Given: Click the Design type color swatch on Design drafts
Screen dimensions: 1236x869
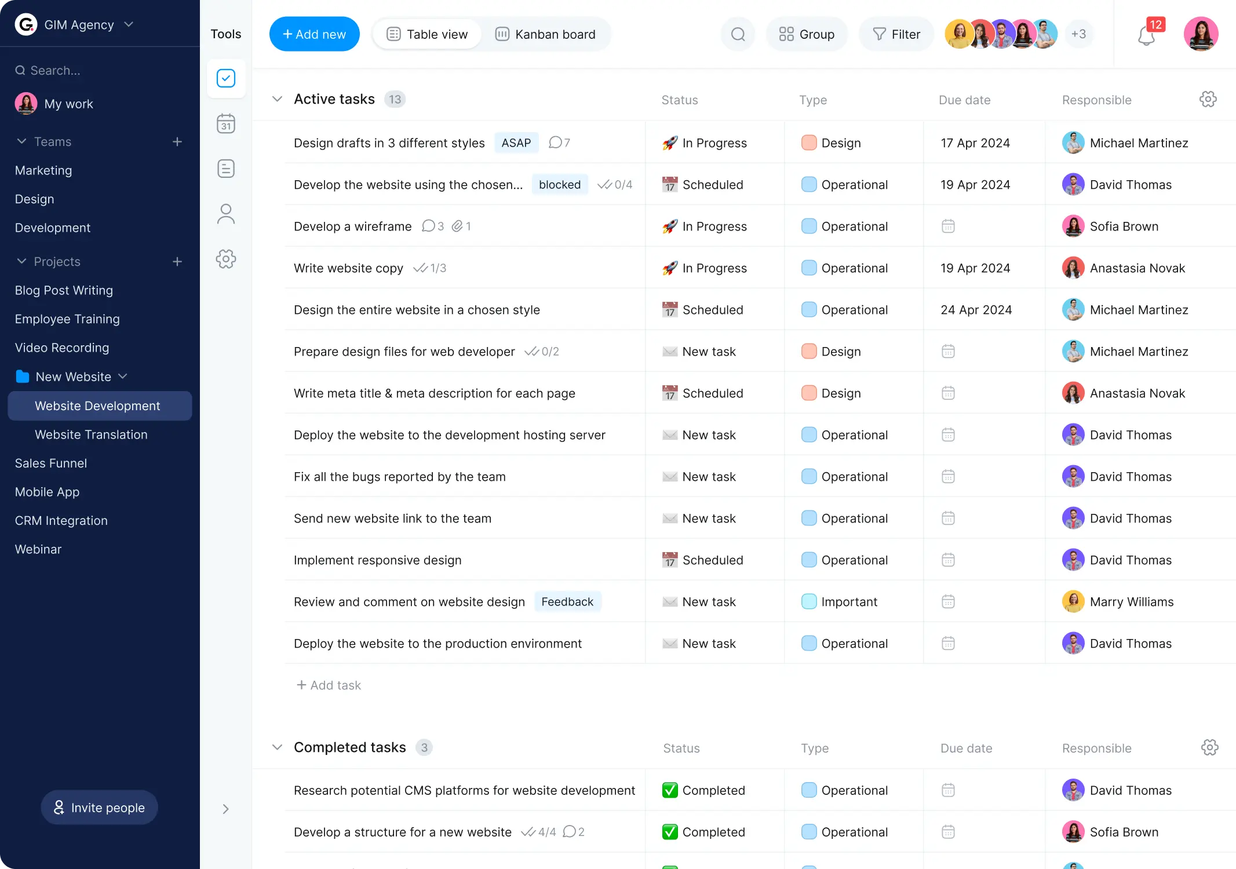Looking at the screenshot, I should [809, 143].
